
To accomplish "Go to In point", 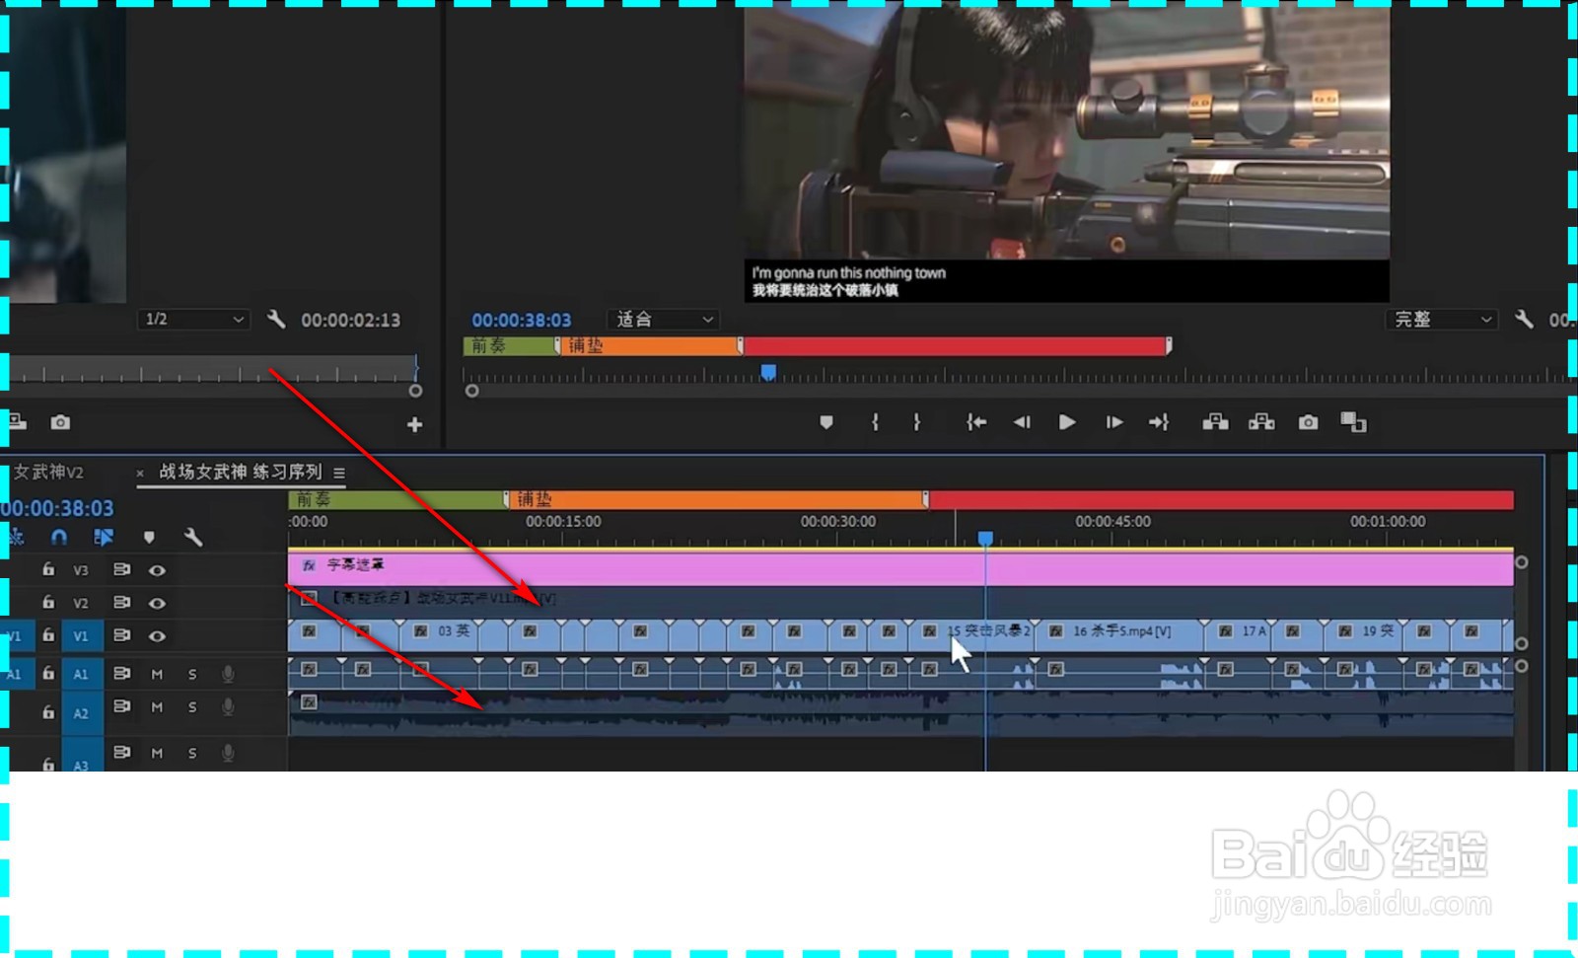I will [976, 422].
